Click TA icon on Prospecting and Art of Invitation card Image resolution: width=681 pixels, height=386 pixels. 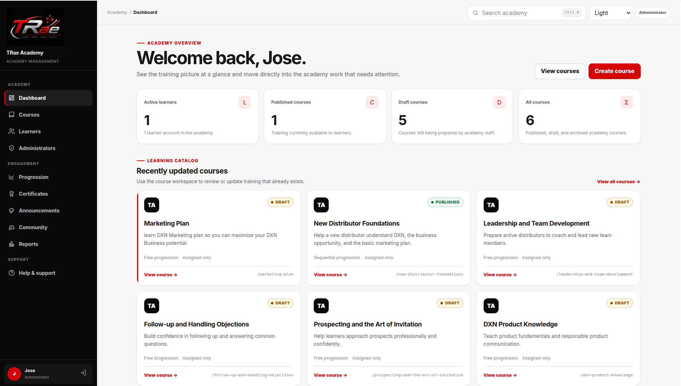[x=321, y=306]
